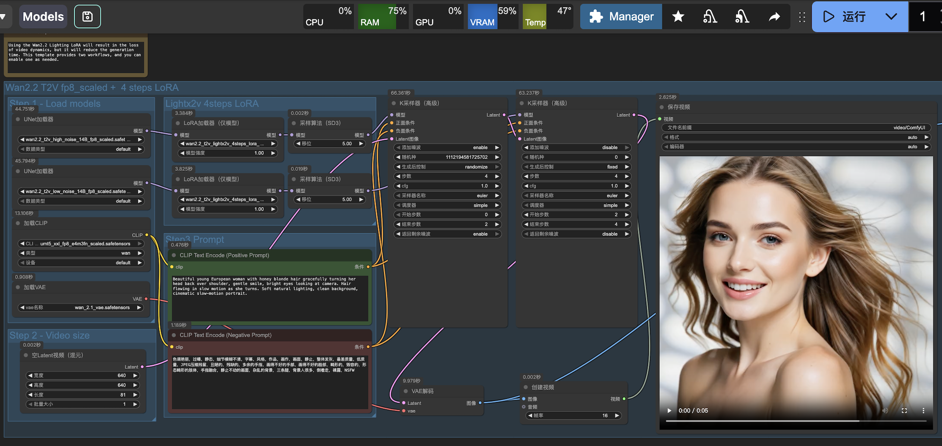Click the save workflow icon beside Models
This screenshot has width=942, height=446.
(87, 17)
